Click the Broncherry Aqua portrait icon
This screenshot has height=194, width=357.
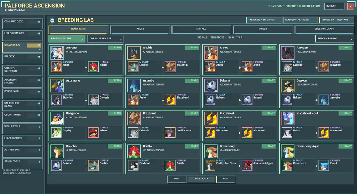pyautogui.click(x=287, y=151)
